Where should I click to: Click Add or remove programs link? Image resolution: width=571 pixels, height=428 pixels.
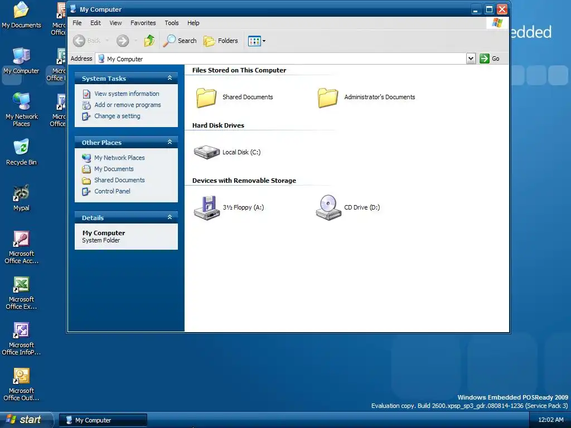tap(128, 105)
